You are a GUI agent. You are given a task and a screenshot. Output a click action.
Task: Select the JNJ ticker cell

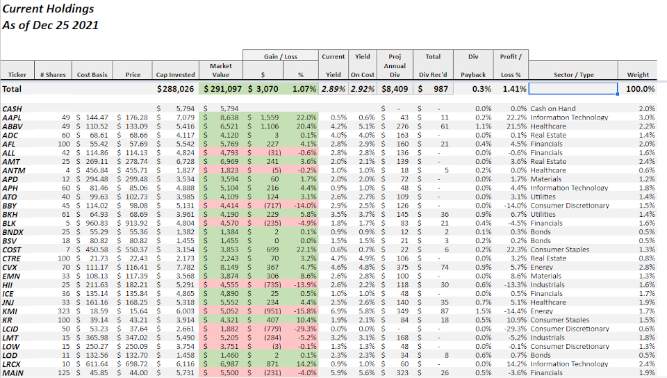tap(8, 303)
